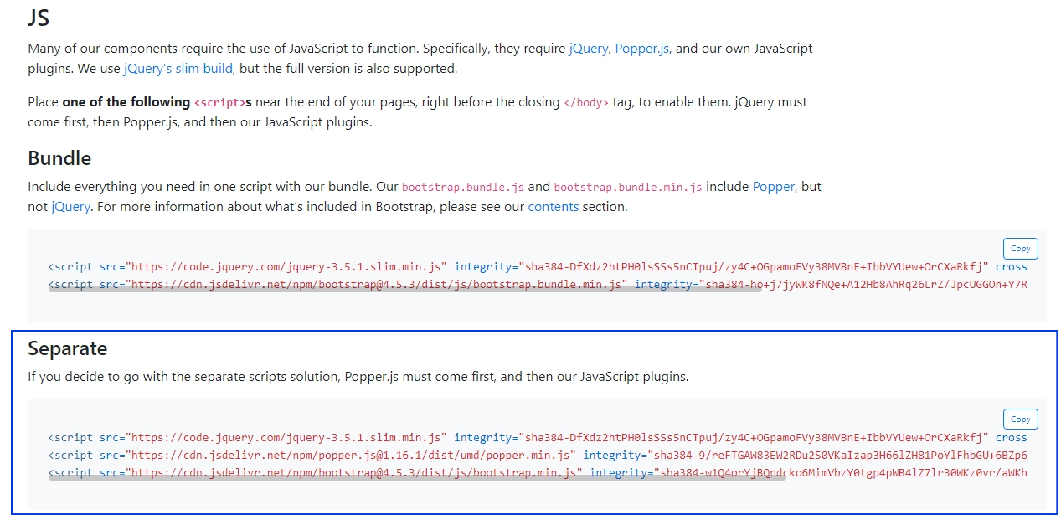This screenshot has height=520, width=1061.
Task: Open the Popper link in the Bundle section
Action: pyautogui.click(x=774, y=187)
